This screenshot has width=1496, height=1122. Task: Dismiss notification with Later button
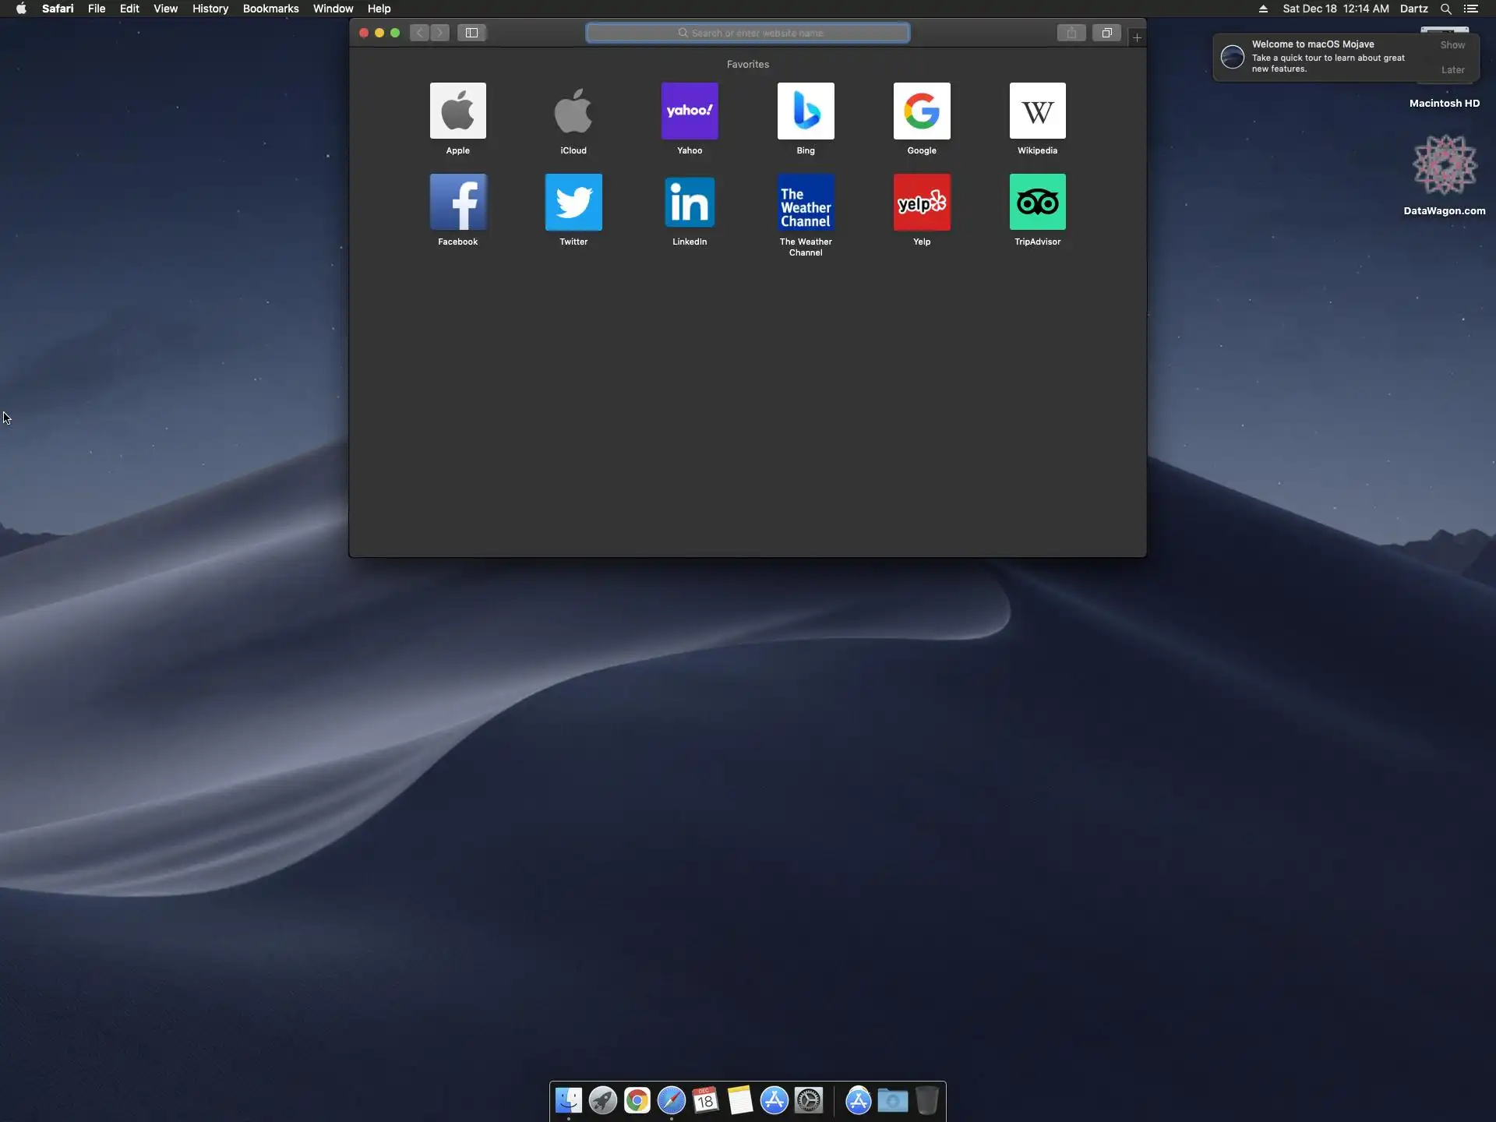(x=1452, y=70)
